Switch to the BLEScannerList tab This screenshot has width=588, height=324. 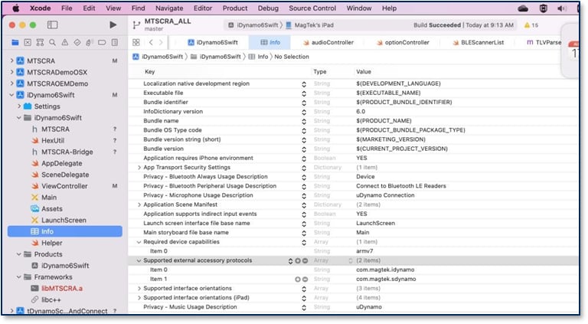[479, 42]
